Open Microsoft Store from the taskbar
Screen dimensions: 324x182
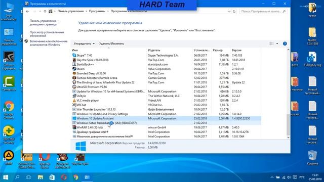point(52,177)
